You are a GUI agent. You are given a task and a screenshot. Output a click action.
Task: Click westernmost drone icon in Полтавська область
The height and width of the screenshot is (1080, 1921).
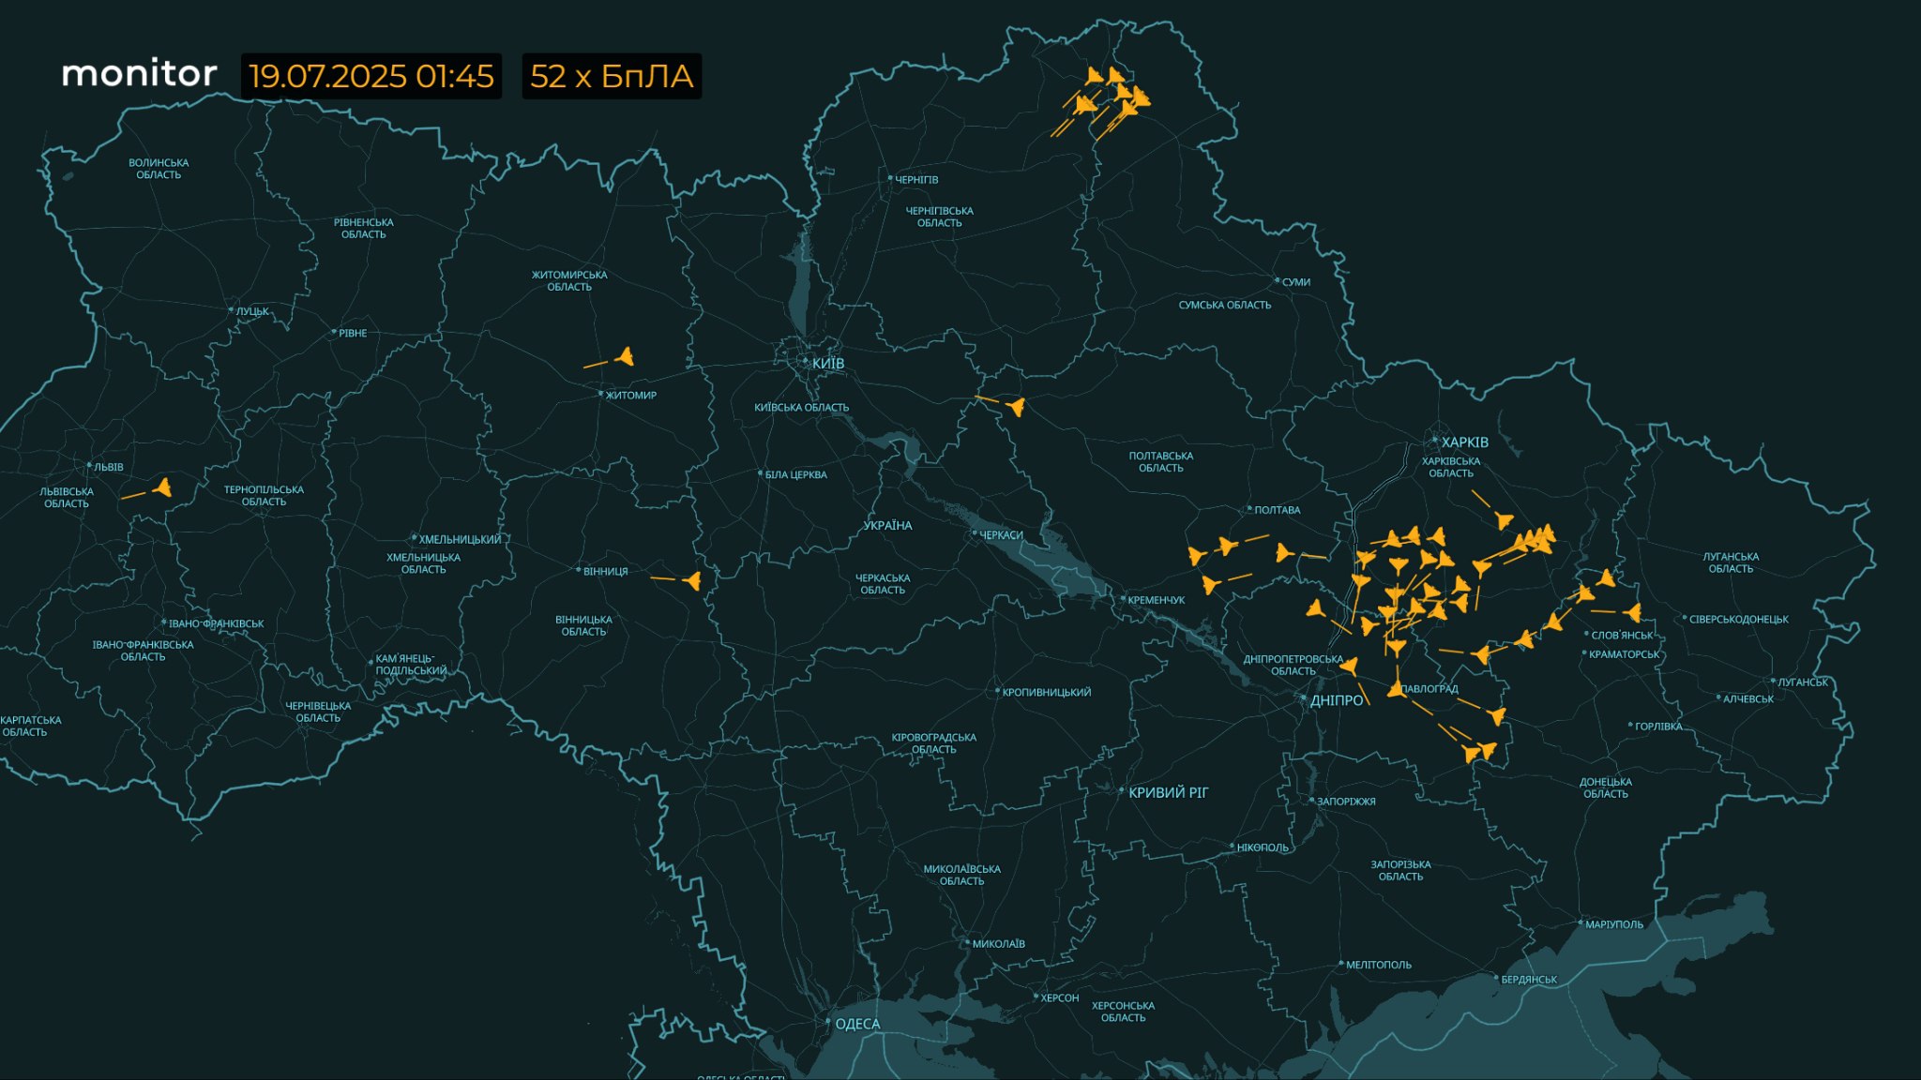pyautogui.click(x=1196, y=555)
